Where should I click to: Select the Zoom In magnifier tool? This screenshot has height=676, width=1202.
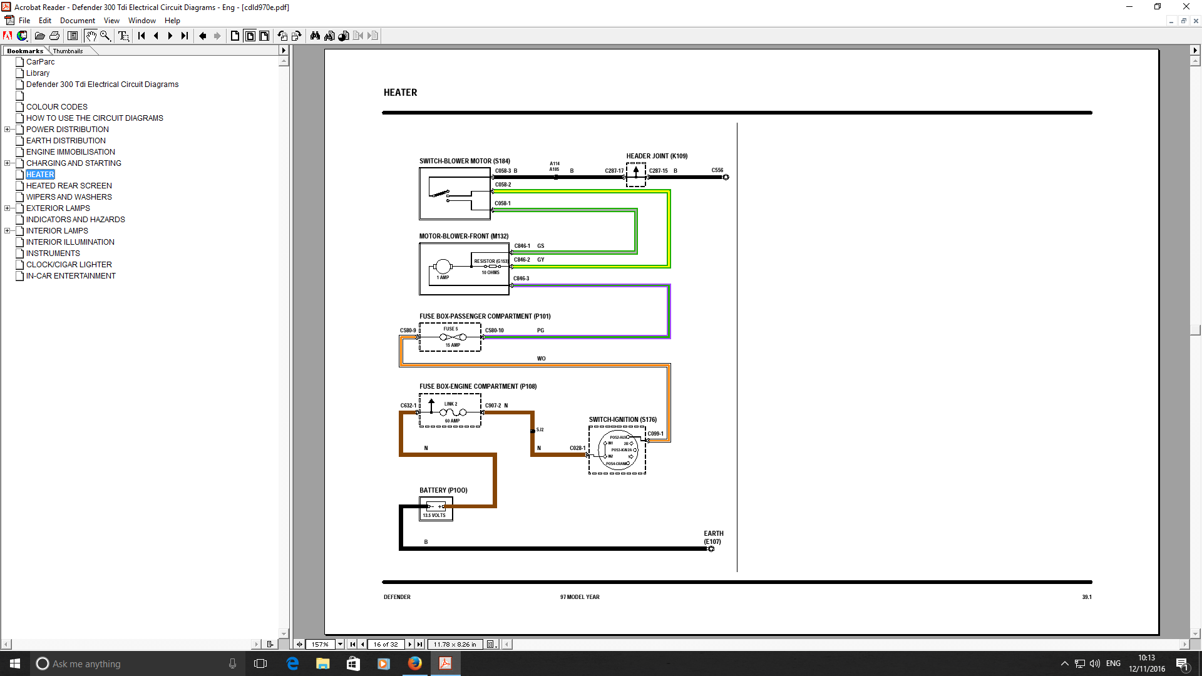click(x=105, y=36)
